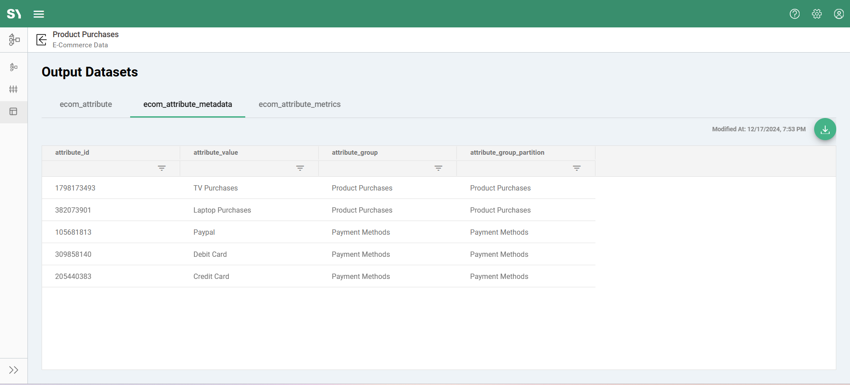Open filter for attribute_group column
850x385 pixels.
(438, 168)
